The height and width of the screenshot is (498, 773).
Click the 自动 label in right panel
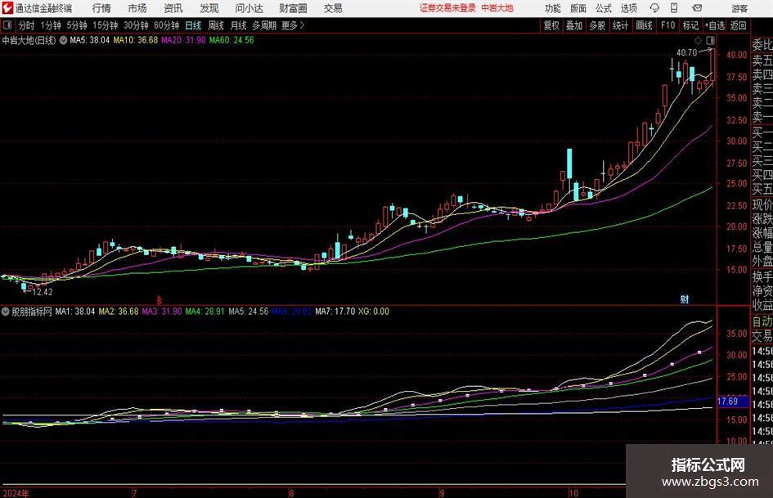pyautogui.click(x=762, y=321)
